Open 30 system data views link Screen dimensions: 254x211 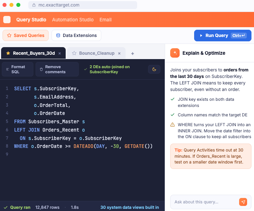pyautogui.click(x=130, y=207)
